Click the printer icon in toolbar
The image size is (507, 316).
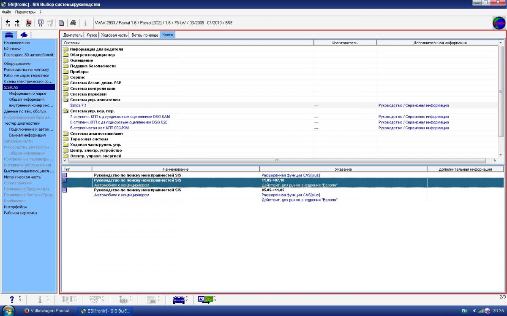pos(73,23)
